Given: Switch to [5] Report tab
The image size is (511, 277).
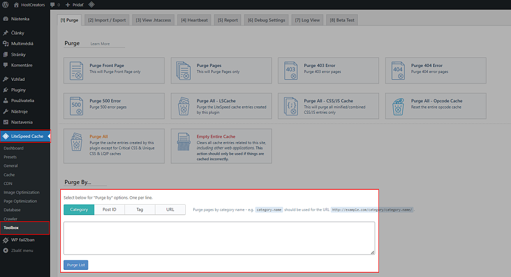Looking at the screenshot, I should (x=228, y=20).
